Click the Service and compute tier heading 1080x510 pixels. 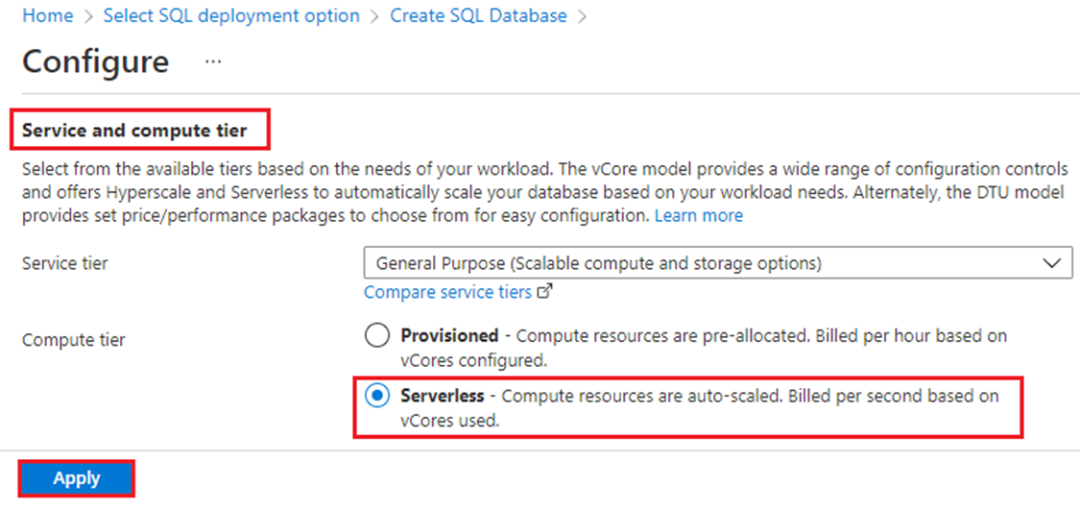click(x=134, y=131)
